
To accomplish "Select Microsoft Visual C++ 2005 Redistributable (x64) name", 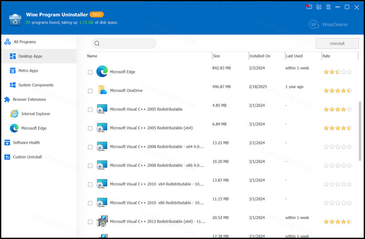I will tap(151, 128).
